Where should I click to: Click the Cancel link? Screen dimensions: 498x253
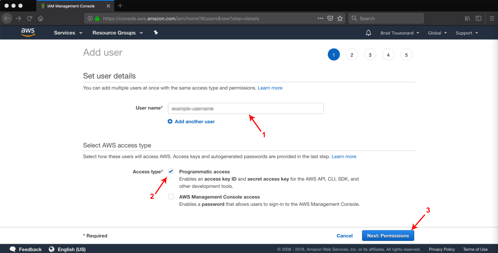pos(344,236)
